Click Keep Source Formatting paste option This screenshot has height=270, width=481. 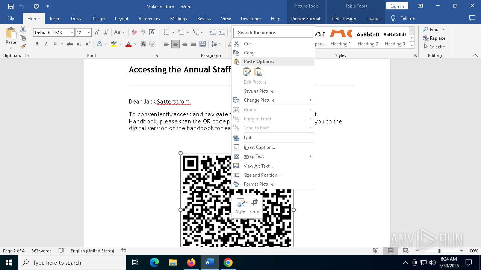tap(247, 72)
